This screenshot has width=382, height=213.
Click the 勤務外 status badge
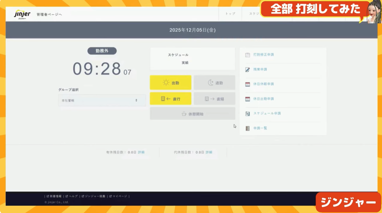pyautogui.click(x=102, y=51)
